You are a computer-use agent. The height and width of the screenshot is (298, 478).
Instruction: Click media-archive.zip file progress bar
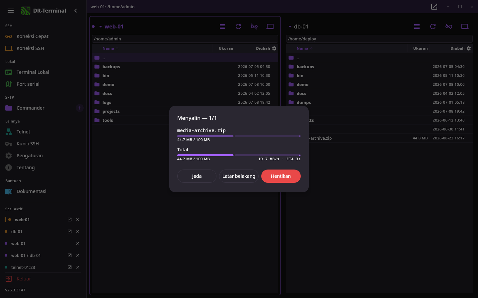[239, 136]
